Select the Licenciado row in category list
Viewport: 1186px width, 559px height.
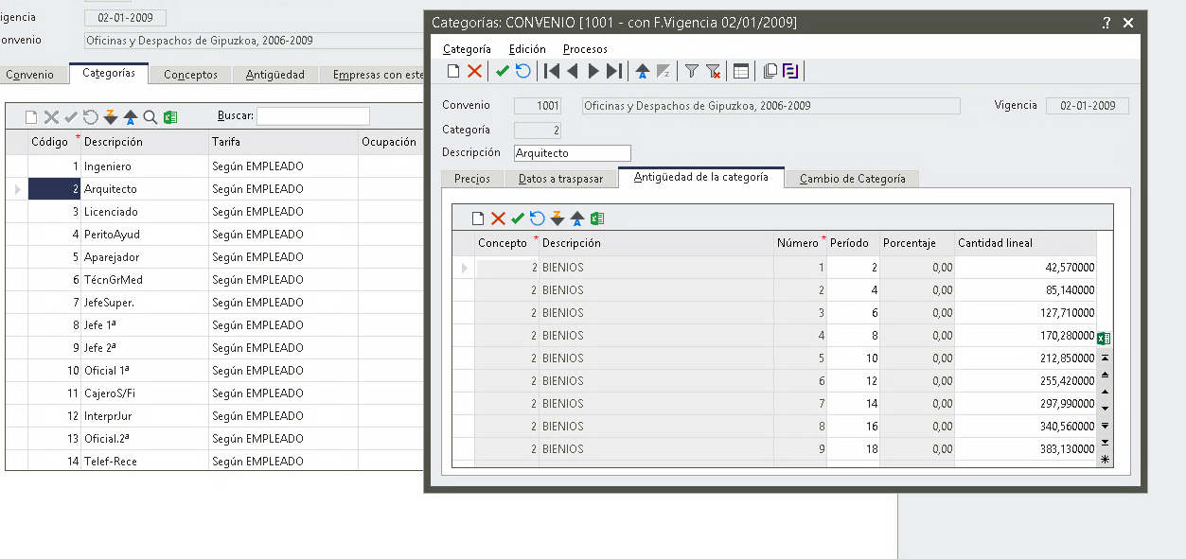[x=214, y=212]
